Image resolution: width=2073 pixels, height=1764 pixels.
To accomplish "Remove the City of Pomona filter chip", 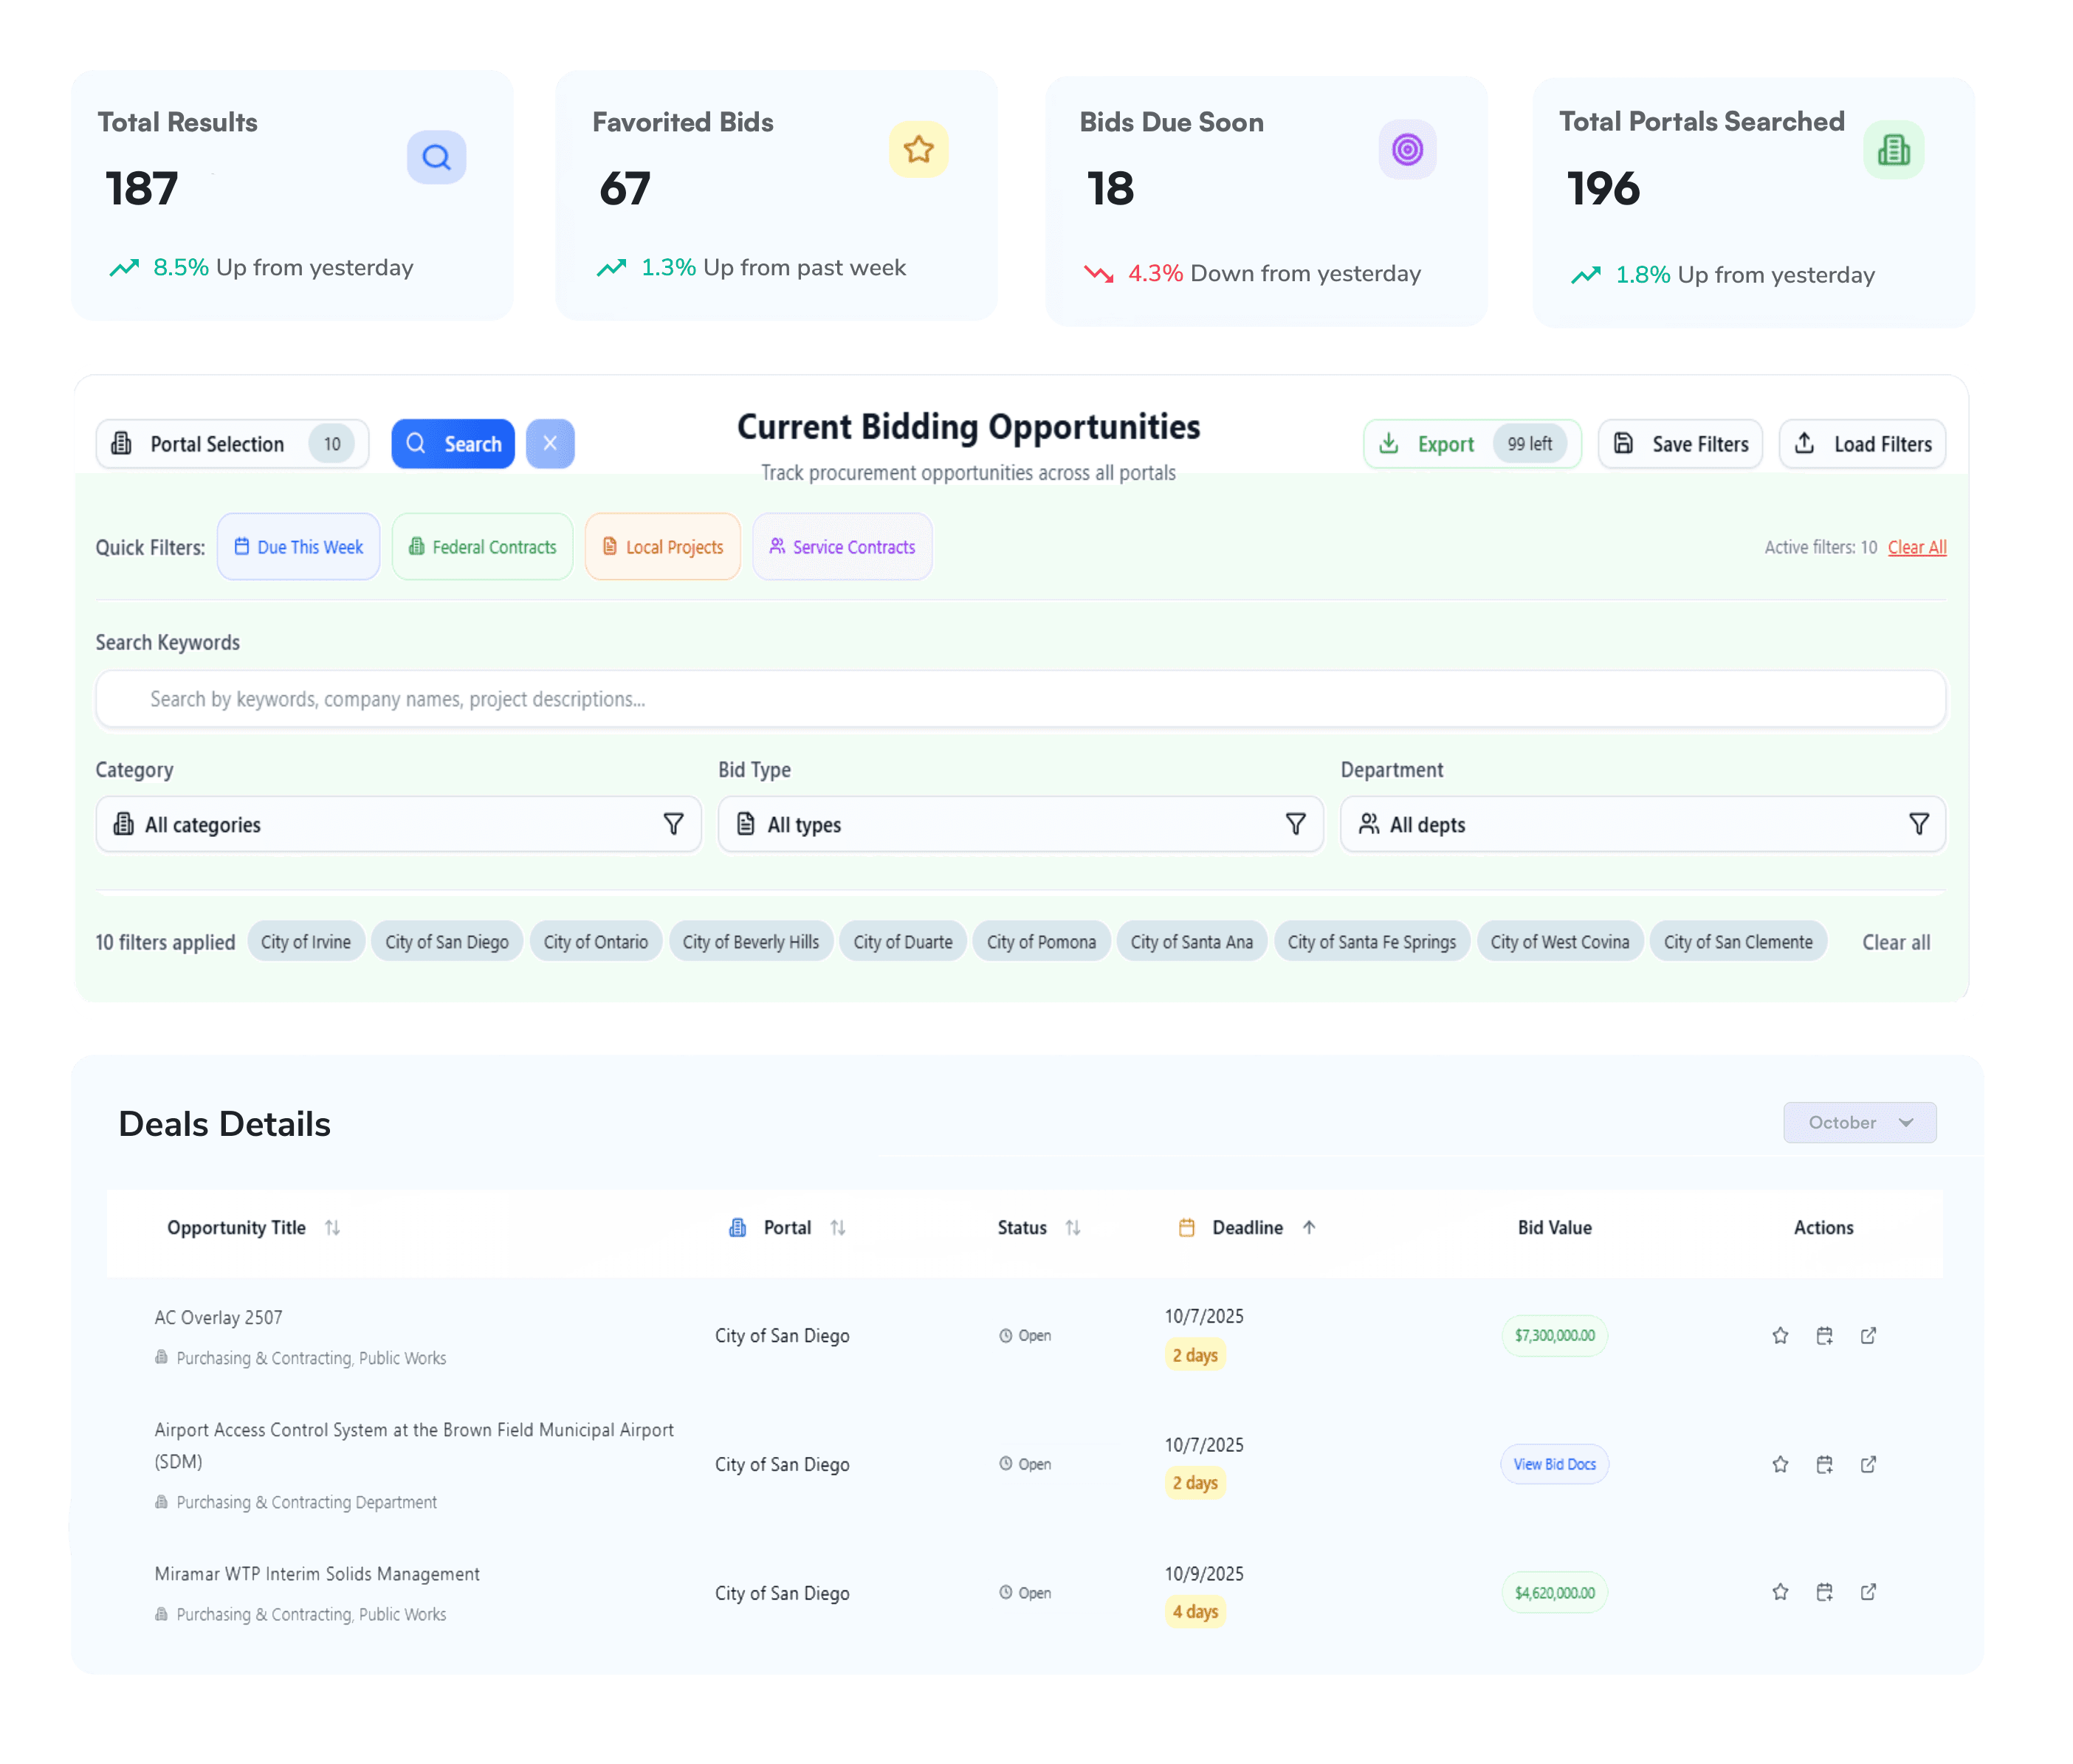I will pos(1040,942).
